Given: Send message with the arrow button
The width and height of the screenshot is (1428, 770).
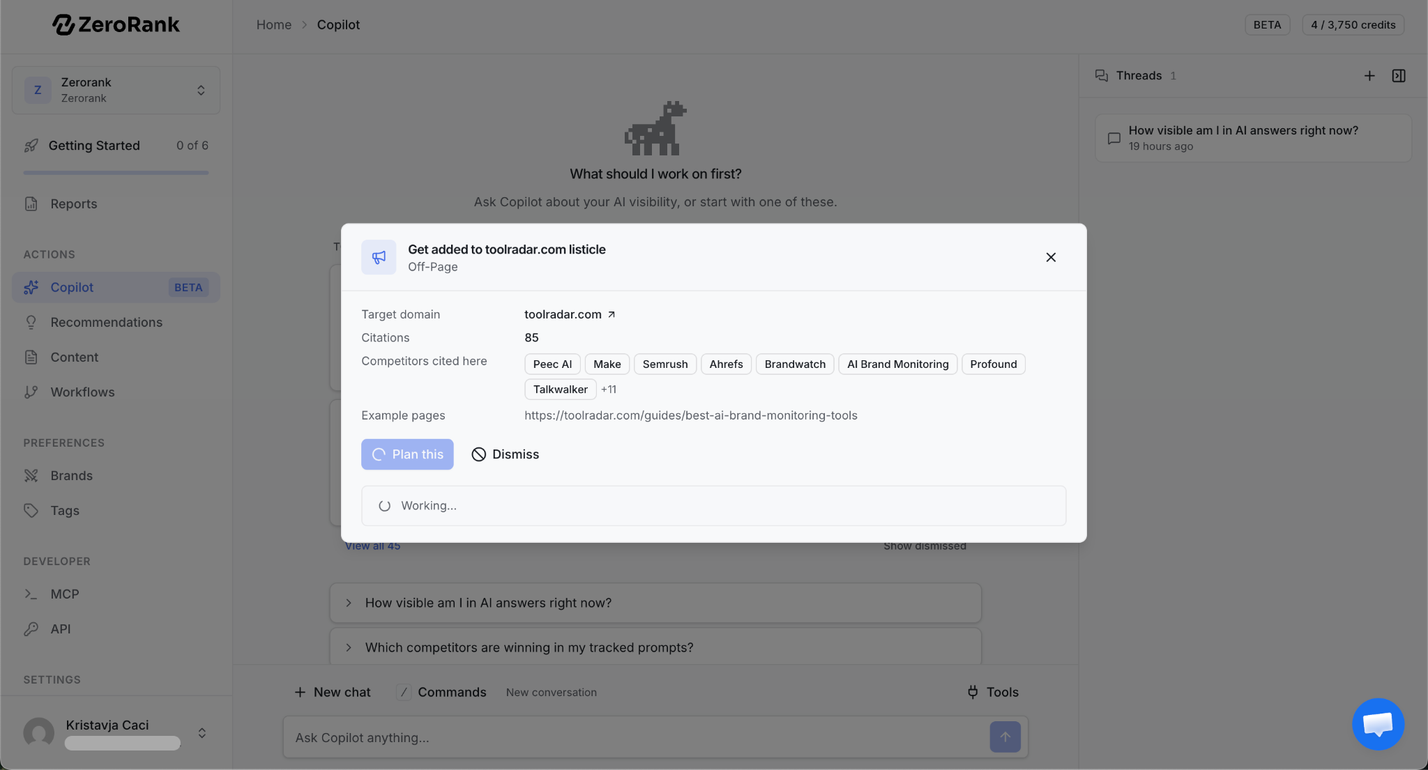Looking at the screenshot, I should point(1005,737).
